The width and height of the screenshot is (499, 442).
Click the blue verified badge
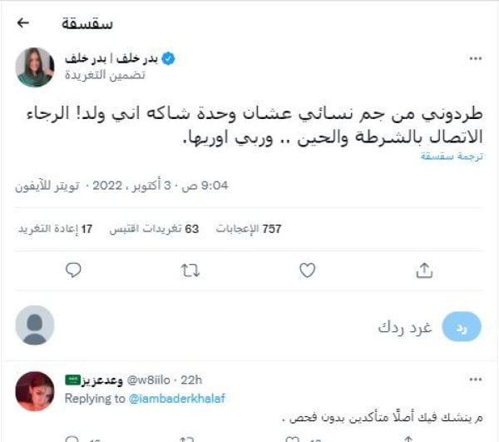tap(168, 59)
